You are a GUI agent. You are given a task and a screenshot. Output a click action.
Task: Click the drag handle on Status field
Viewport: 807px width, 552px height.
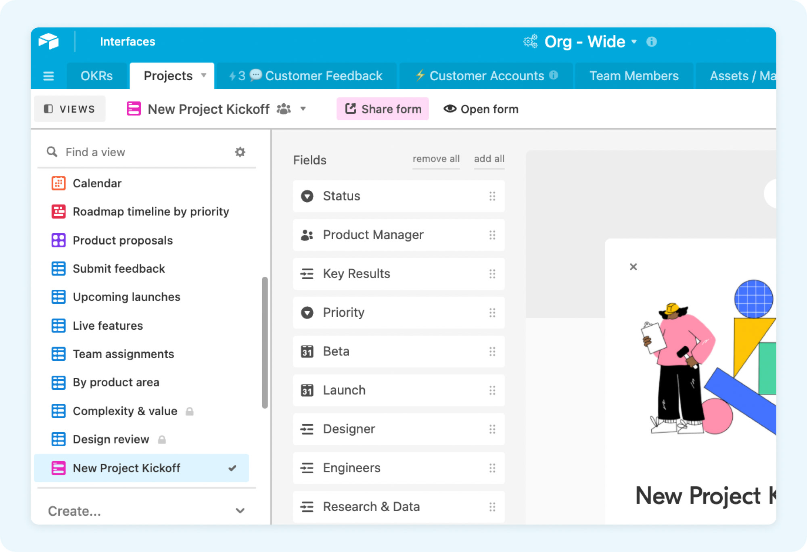(492, 196)
